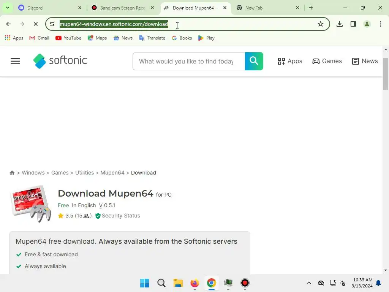Open Play bookmark
Screen dimensions: 389x292
[x=206, y=38]
